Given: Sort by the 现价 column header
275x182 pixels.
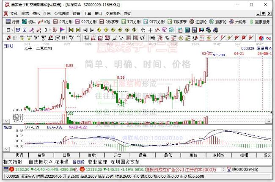Looking at the screenshot, I should tap(193, 155).
